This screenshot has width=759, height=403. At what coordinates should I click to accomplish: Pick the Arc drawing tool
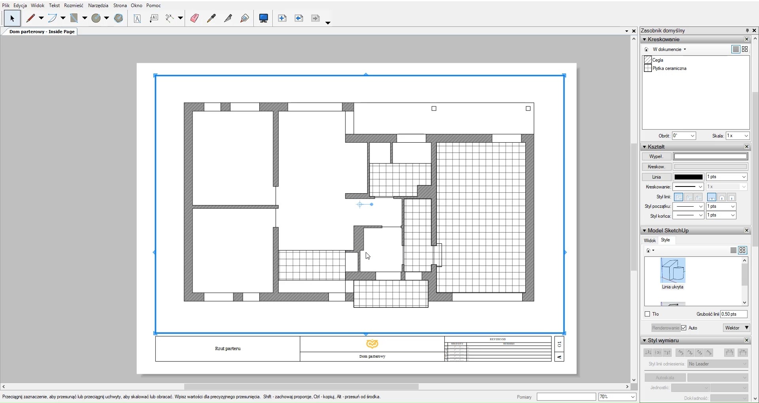tap(53, 18)
